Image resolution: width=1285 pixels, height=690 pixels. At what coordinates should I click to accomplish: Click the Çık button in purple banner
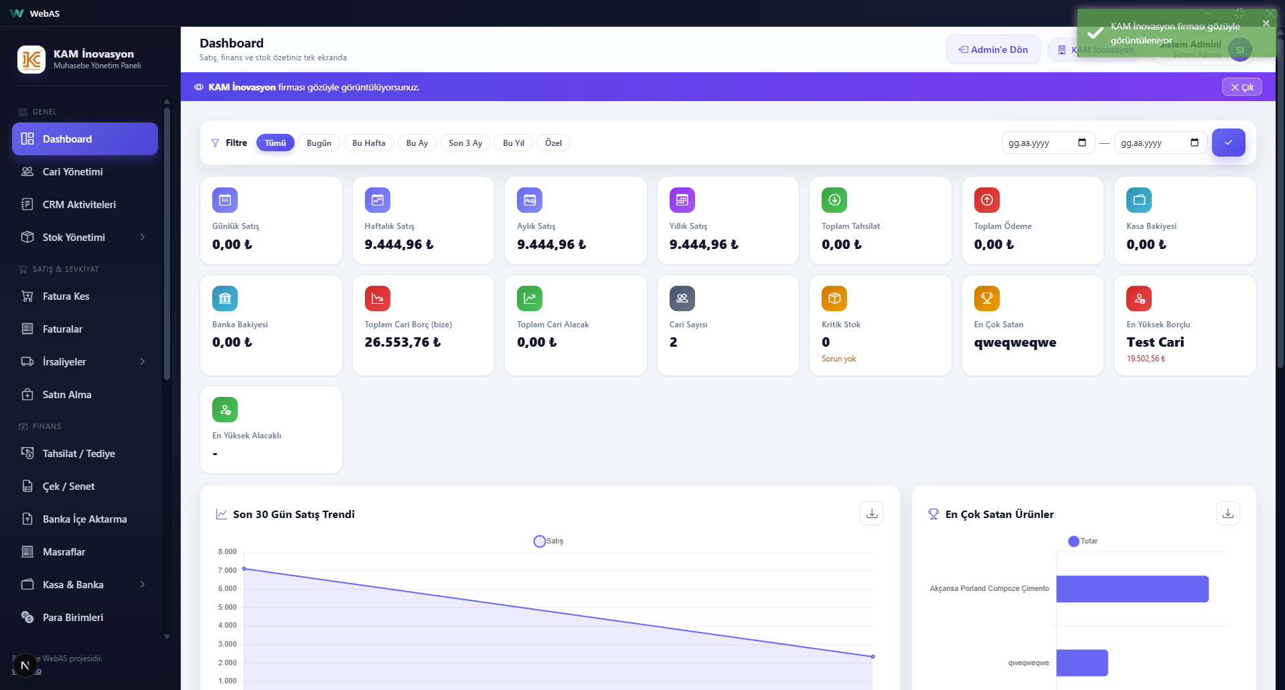1242,87
